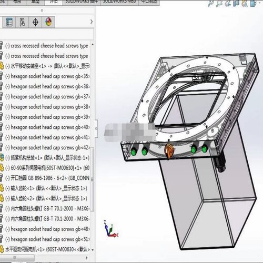Image resolution: width=263 pixels, height=263 pixels.
Task: Click the part icon beside 输入齿轮<2>
Action: click(x=2, y=198)
